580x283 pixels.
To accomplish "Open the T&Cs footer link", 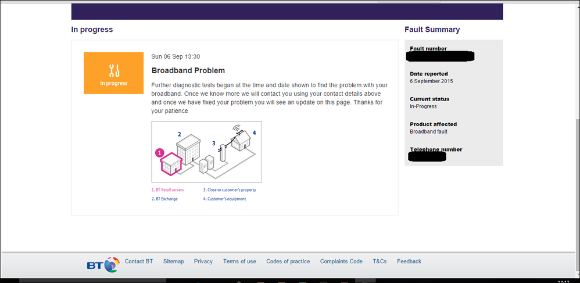I will [379, 261].
